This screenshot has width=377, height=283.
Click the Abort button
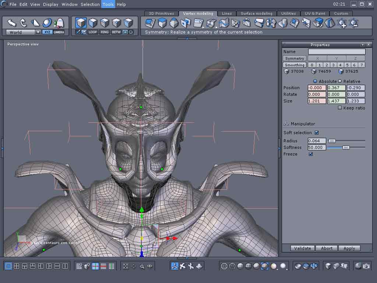point(327,248)
